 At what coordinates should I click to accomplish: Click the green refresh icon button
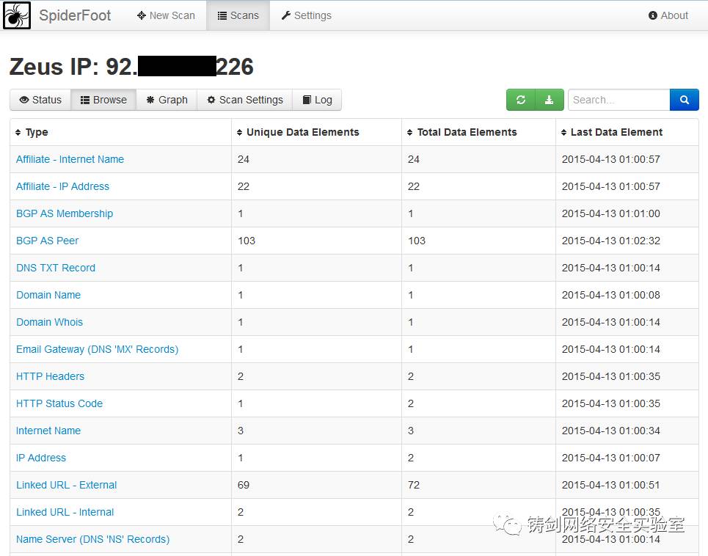tap(521, 100)
